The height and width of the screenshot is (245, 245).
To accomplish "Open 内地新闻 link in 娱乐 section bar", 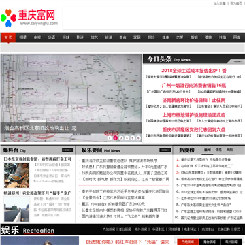I will (109, 229).
